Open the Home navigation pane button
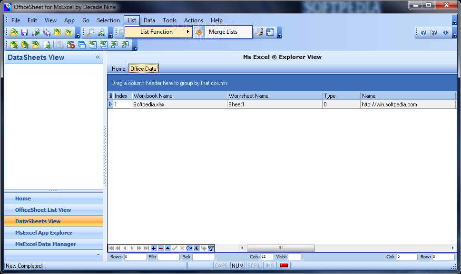The width and height of the screenshot is (461, 274). (x=53, y=198)
